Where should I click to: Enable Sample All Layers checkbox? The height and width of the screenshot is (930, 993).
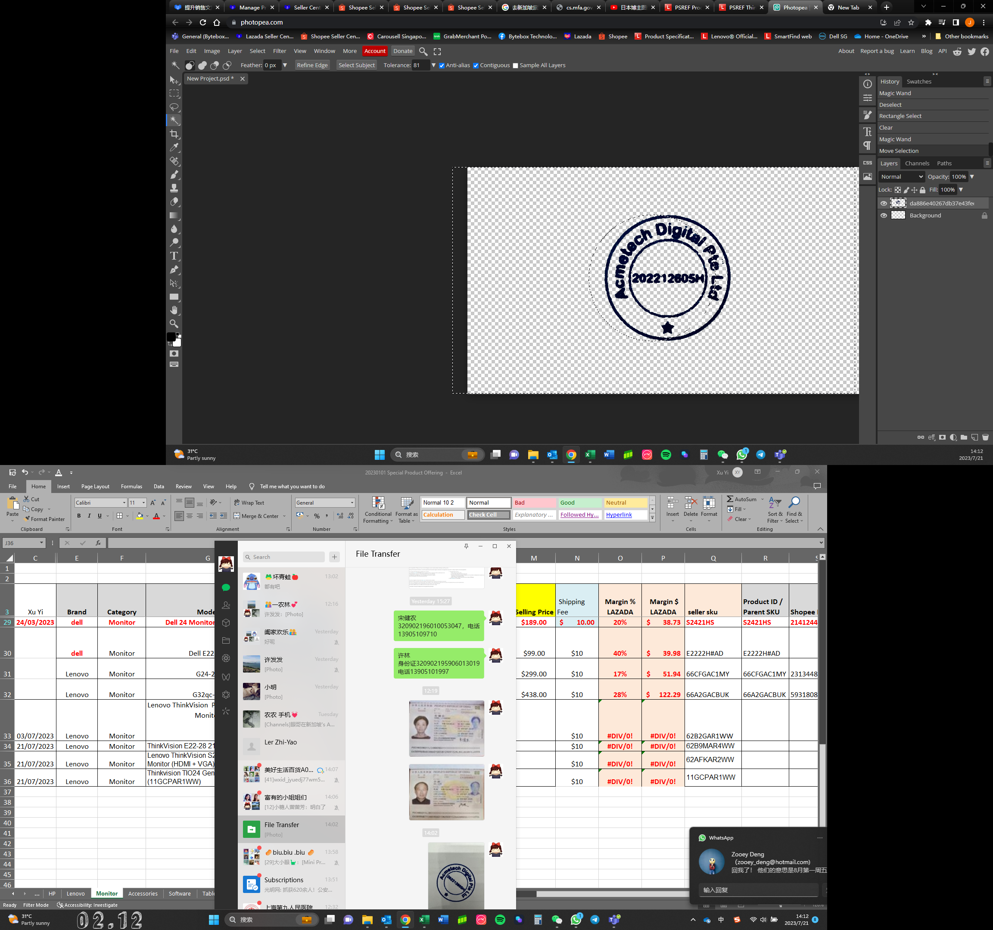(x=516, y=65)
